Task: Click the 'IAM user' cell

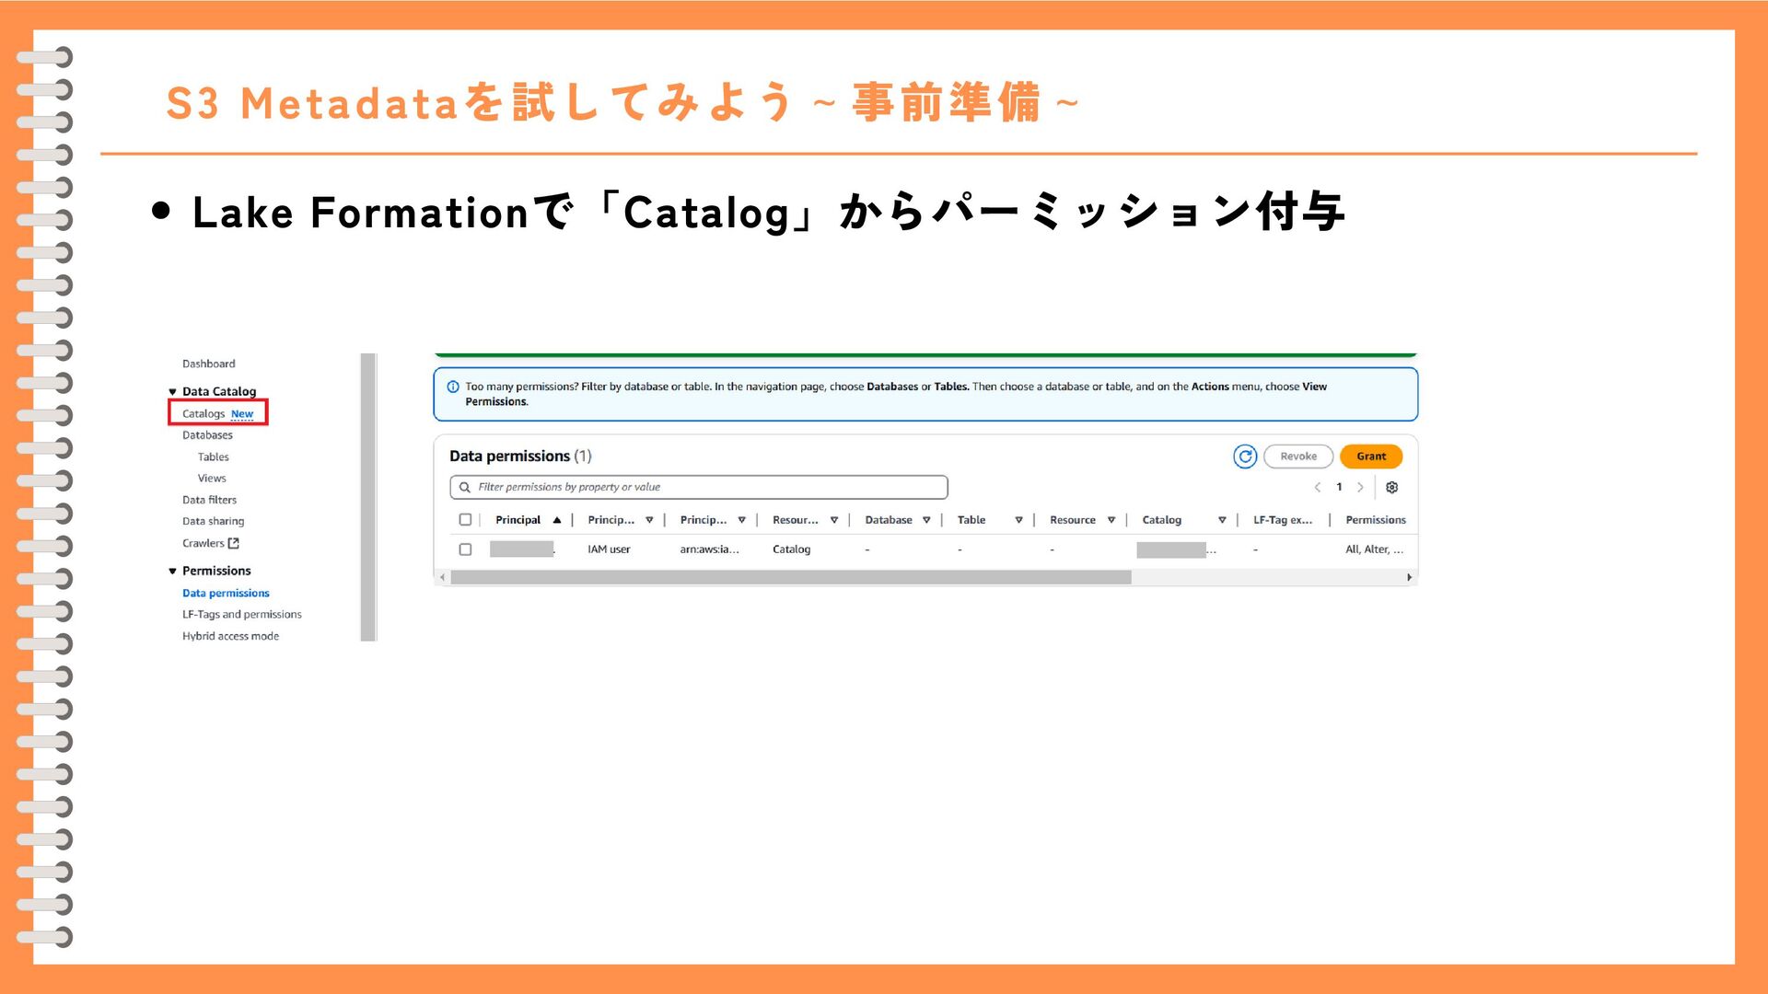Action: [x=609, y=549]
